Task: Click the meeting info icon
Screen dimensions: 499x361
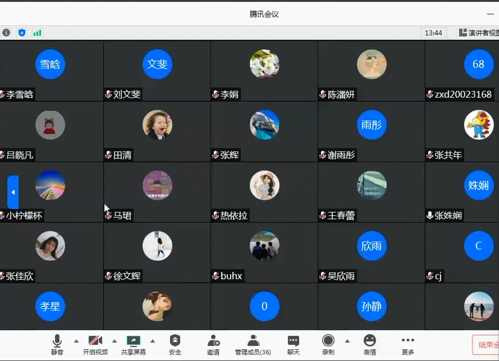Action: point(6,32)
